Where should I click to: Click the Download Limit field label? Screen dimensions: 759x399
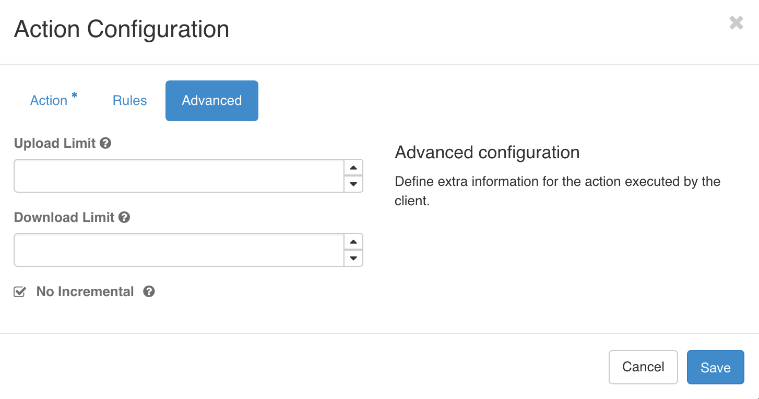tap(64, 217)
